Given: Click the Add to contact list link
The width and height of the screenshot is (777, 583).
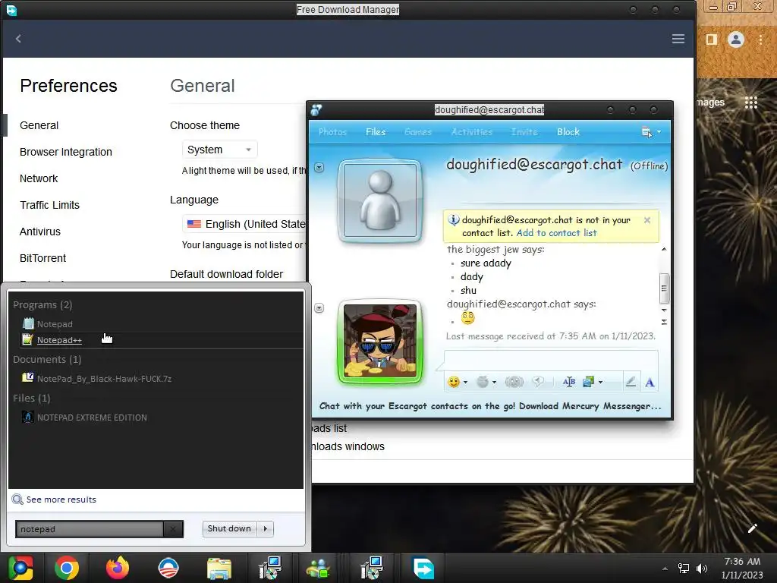Looking at the screenshot, I should [x=556, y=233].
